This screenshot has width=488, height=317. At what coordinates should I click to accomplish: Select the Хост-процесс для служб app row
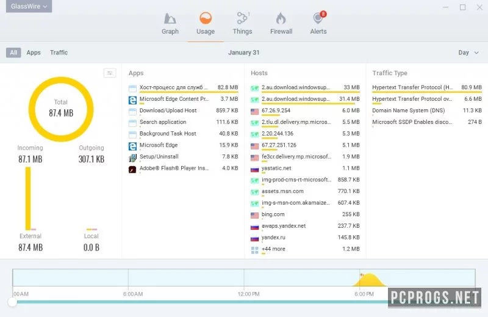(184, 87)
